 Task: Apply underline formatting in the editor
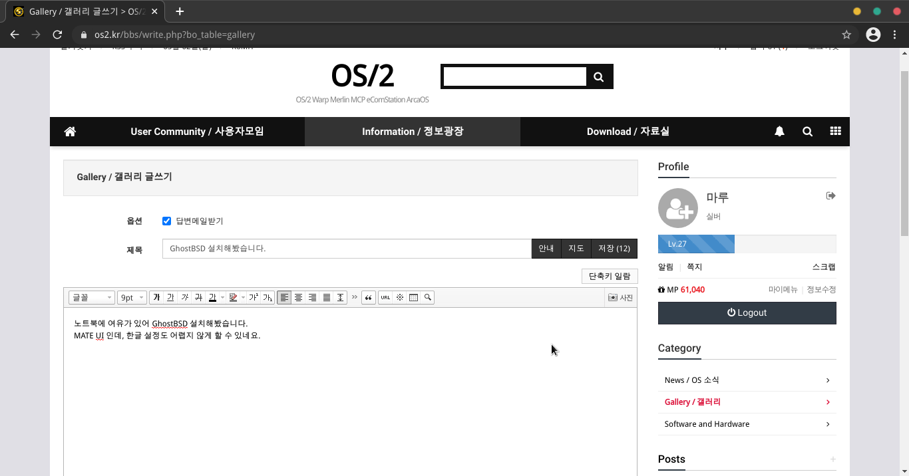170,297
